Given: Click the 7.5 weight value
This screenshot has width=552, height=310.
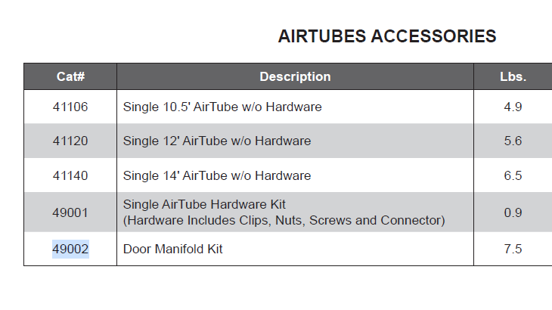Looking at the screenshot, I should click(x=513, y=250).
